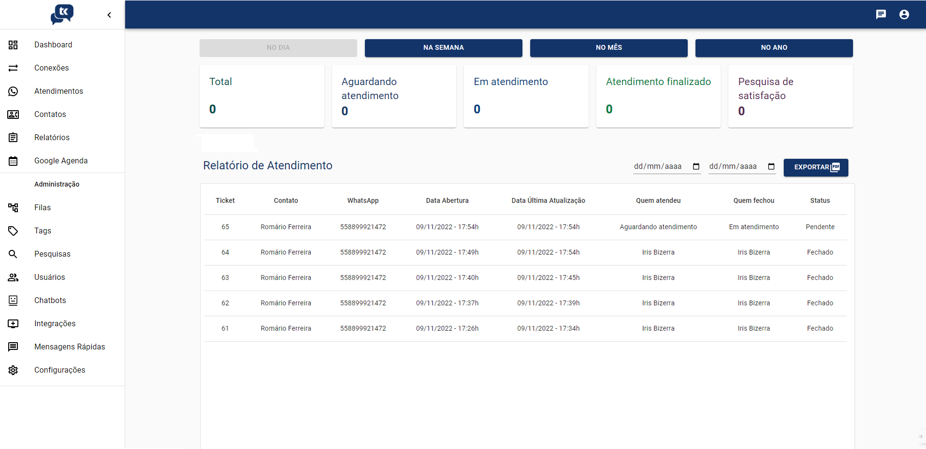This screenshot has height=449, width=926.
Task: Open Conexões via the arrows icon
Action: 13,68
